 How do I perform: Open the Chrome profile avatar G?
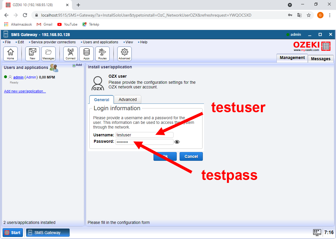tap(320, 15)
